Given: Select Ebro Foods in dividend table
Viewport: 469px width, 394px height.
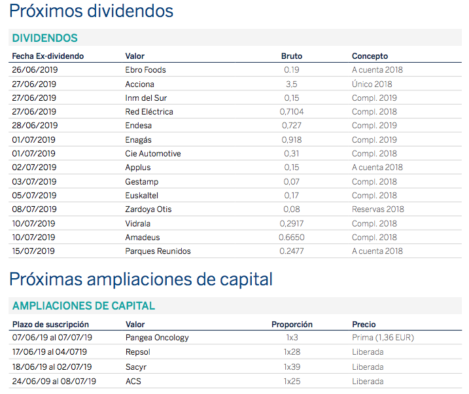Looking at the screenshot, I should [x=145, y=70].
